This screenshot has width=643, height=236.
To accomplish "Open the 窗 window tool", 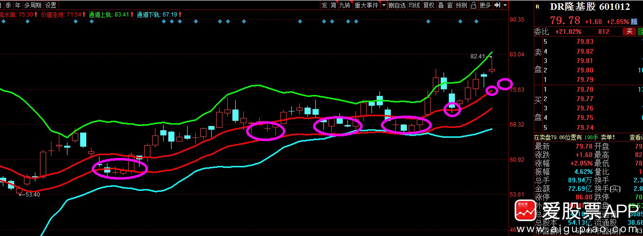I will coord(450,6).
